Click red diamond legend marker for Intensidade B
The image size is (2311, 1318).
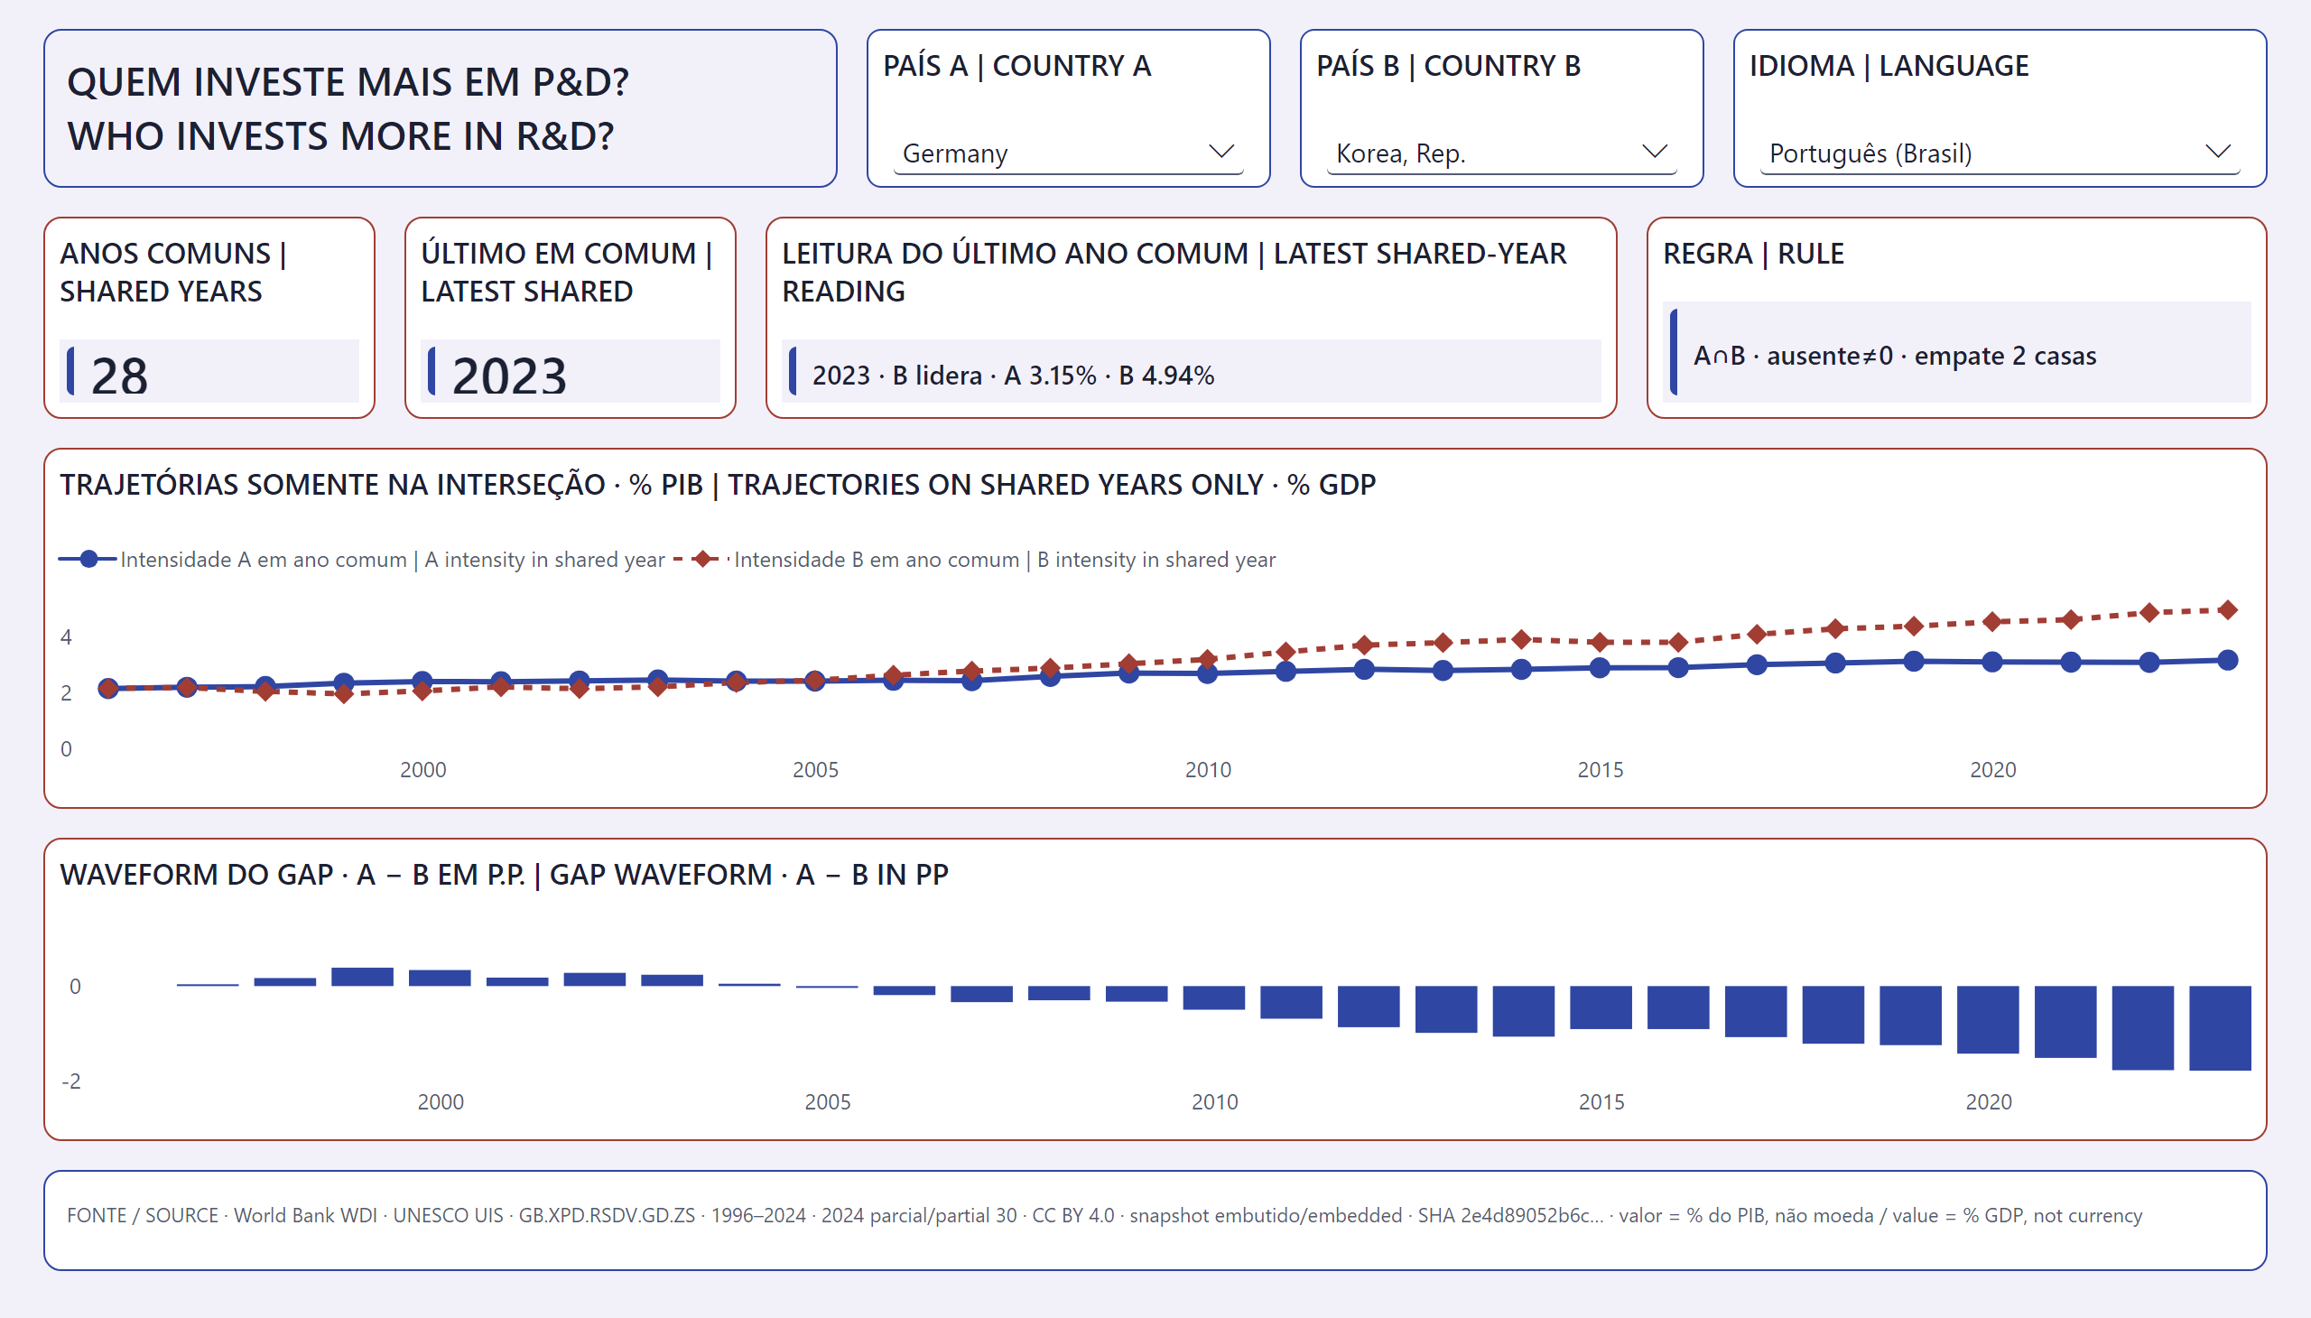[x=701, y=560]
